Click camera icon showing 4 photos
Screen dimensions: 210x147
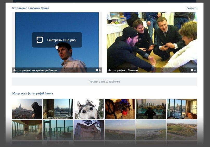pos(192,70)
